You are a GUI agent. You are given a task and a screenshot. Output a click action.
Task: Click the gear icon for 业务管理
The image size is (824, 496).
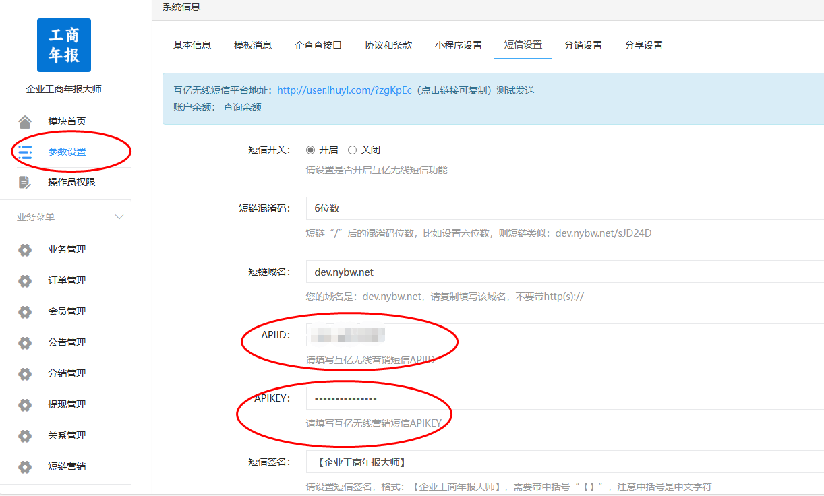point(25,250)
